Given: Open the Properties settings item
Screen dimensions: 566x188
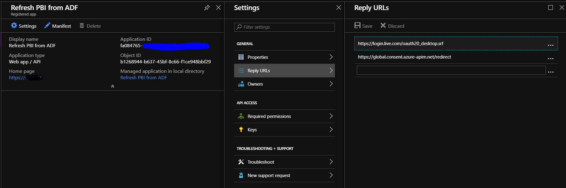Looking at the screenshot, I should pyautogui.click(x=284, y=57).
